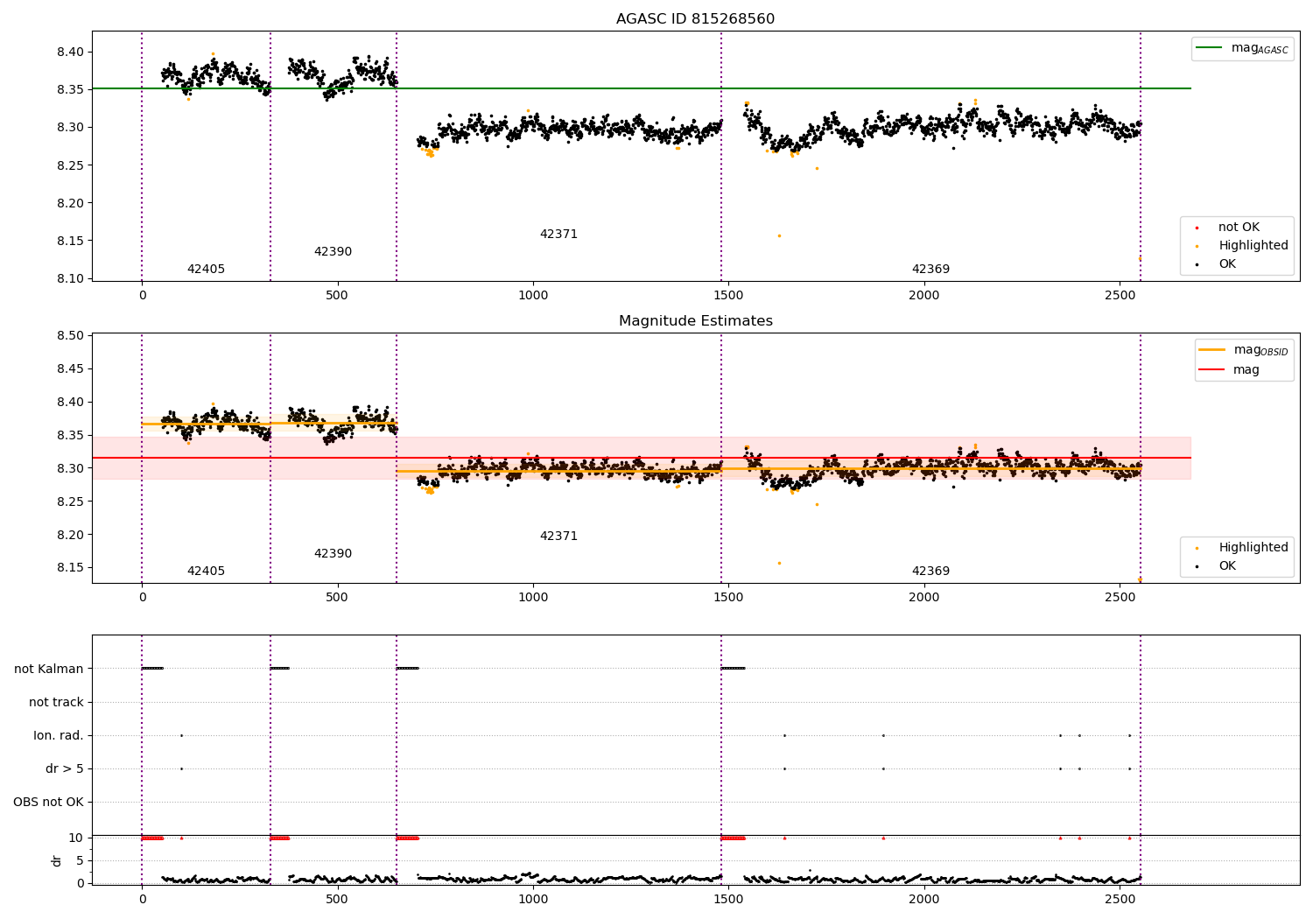1313x919 pixels.
Task: Click obsid label 42371 in the top plot
Action: (x=558, y=235)
